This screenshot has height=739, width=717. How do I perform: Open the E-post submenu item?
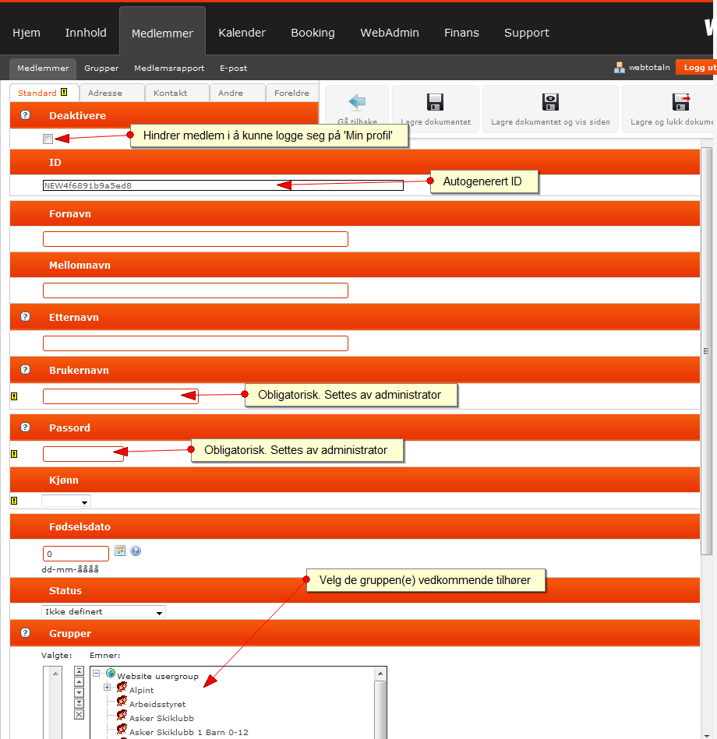pos(234,68)
